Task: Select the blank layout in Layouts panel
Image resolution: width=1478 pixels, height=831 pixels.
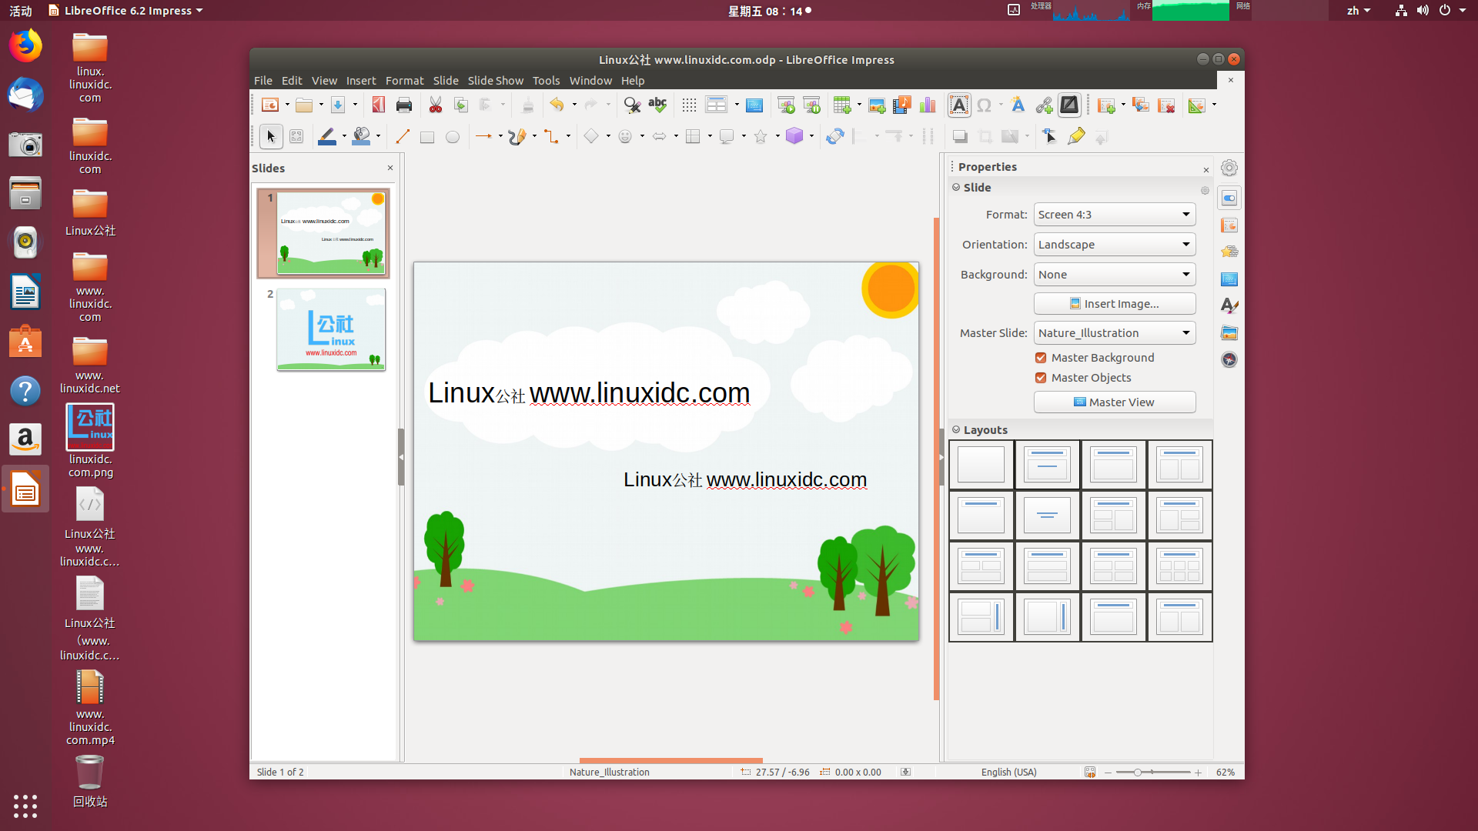Action: tap(981, 464)
